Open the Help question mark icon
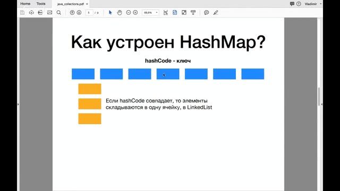Viewport: 340px width, 191px height. [x=299, y=4]
